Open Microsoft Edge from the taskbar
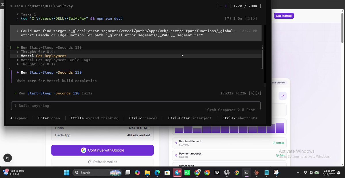 click(x=157, y=173)
